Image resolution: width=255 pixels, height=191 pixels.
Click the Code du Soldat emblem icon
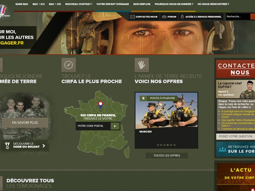[7, 145]
